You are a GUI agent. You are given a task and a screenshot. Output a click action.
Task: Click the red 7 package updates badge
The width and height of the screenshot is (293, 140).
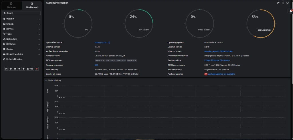point(206,74)
